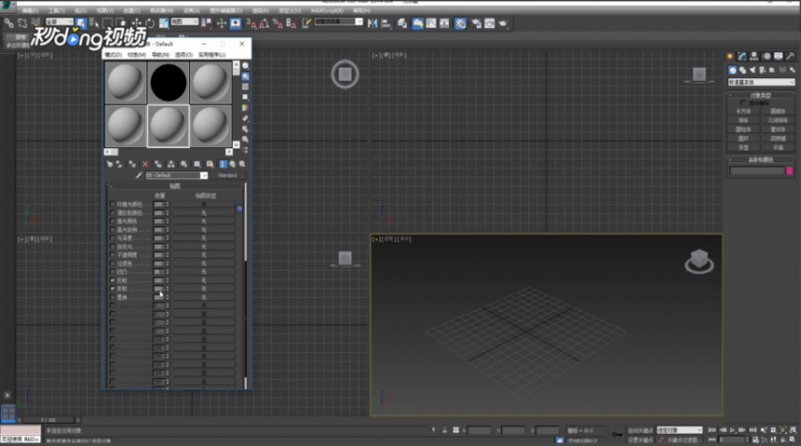Screen dimensions: 801x446
Task: Toggle material editor background checker icon
Action: [x=245, y=87]
